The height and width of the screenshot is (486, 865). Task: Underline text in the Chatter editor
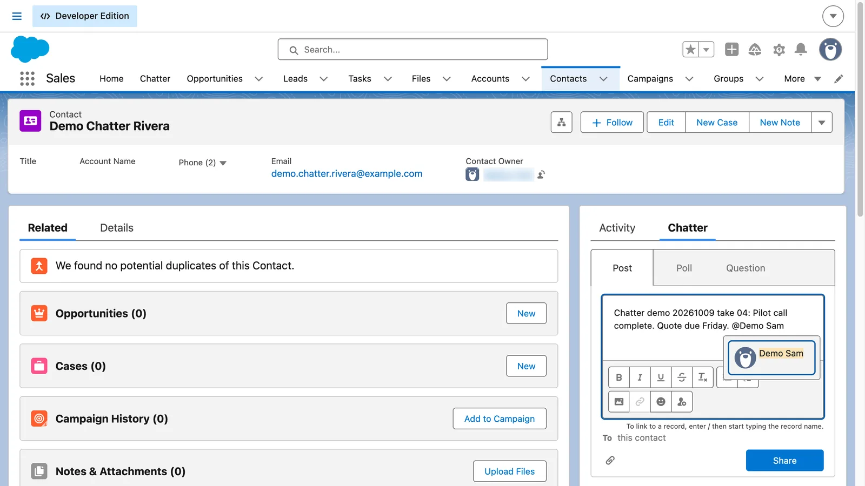coord(661,377)
